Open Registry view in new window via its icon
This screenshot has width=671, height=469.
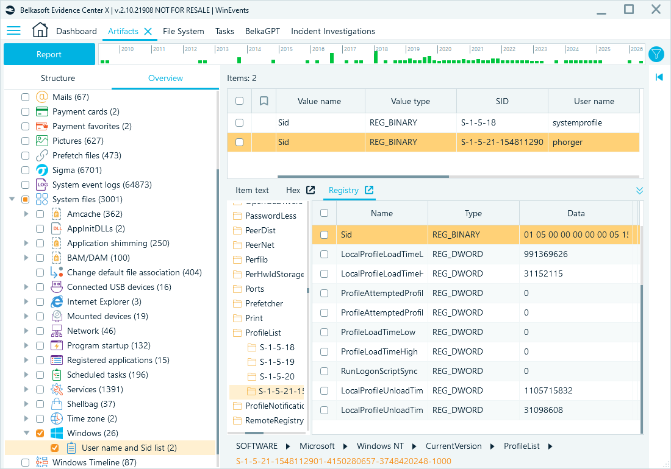pyautogui.click(x=371, y=189)
